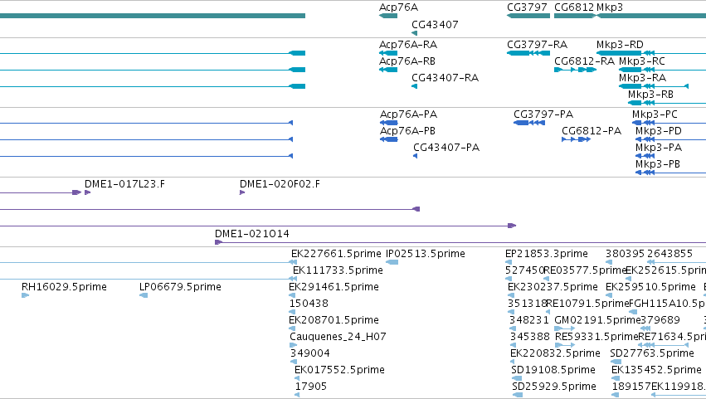Select EST EK259510.5prime
This screenshot has width=706, height=399.
pos(650,287)
